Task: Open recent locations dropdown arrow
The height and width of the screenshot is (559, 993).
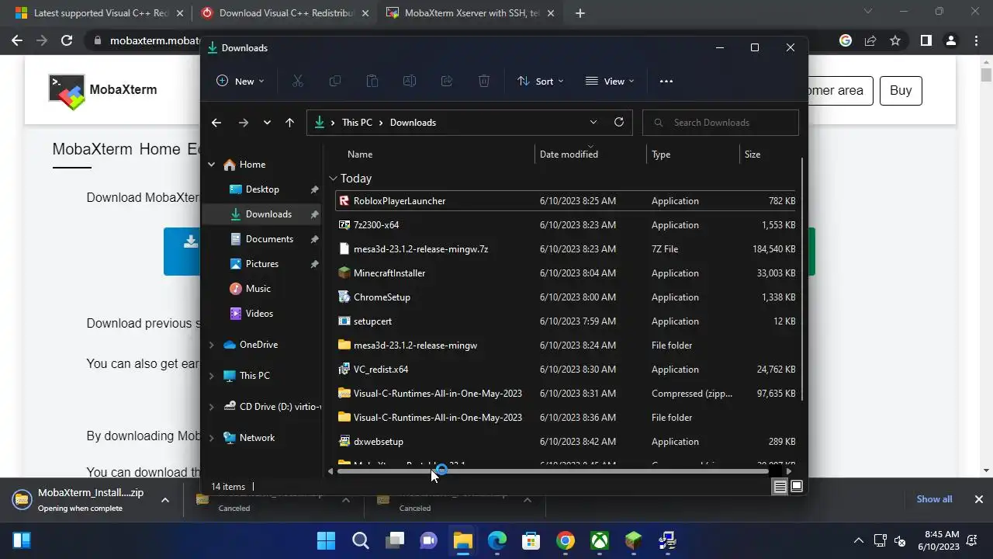Action: coord(267,123)
